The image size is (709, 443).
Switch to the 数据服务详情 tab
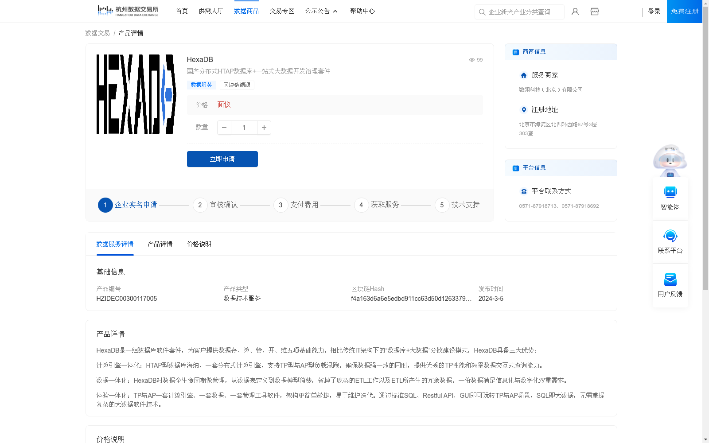pyautogui.click(x=115, y=244)
